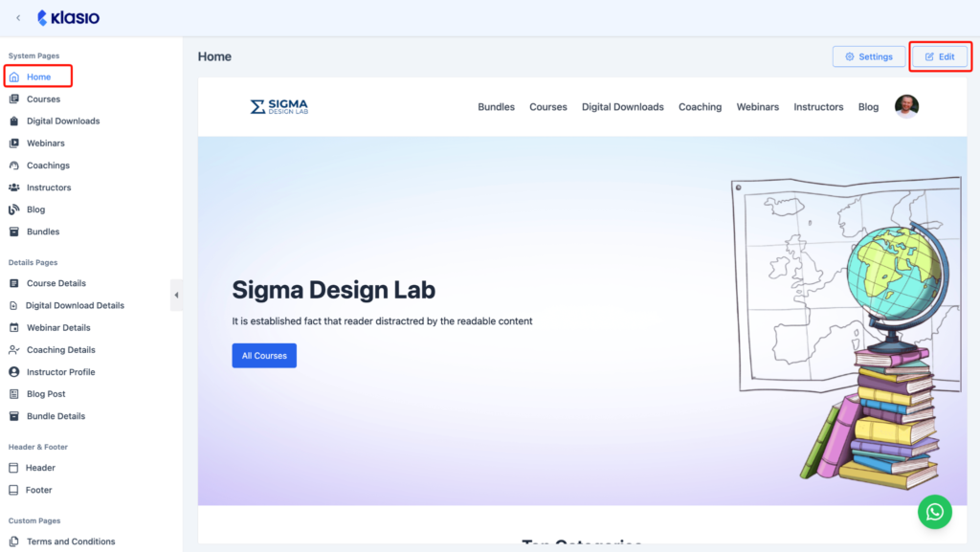980x552 pixels.
Task: Open Webinar Details page
Action: [x=58, y=327]
